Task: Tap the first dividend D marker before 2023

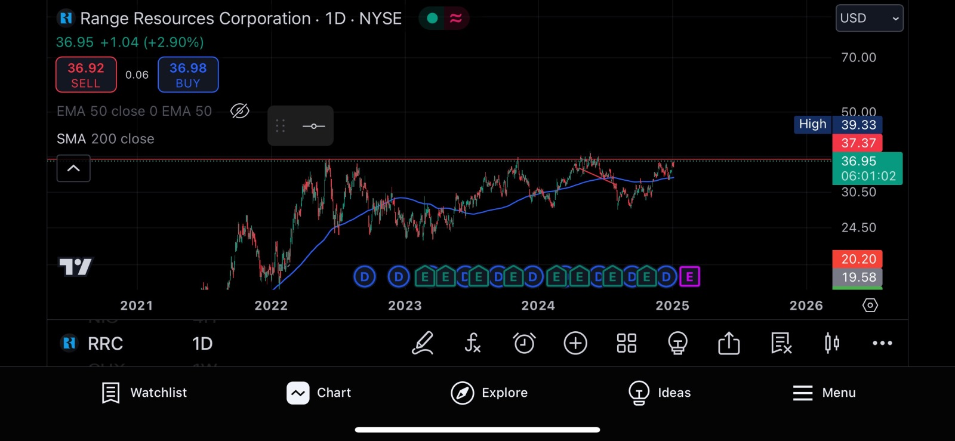Action: pos(365,277)
